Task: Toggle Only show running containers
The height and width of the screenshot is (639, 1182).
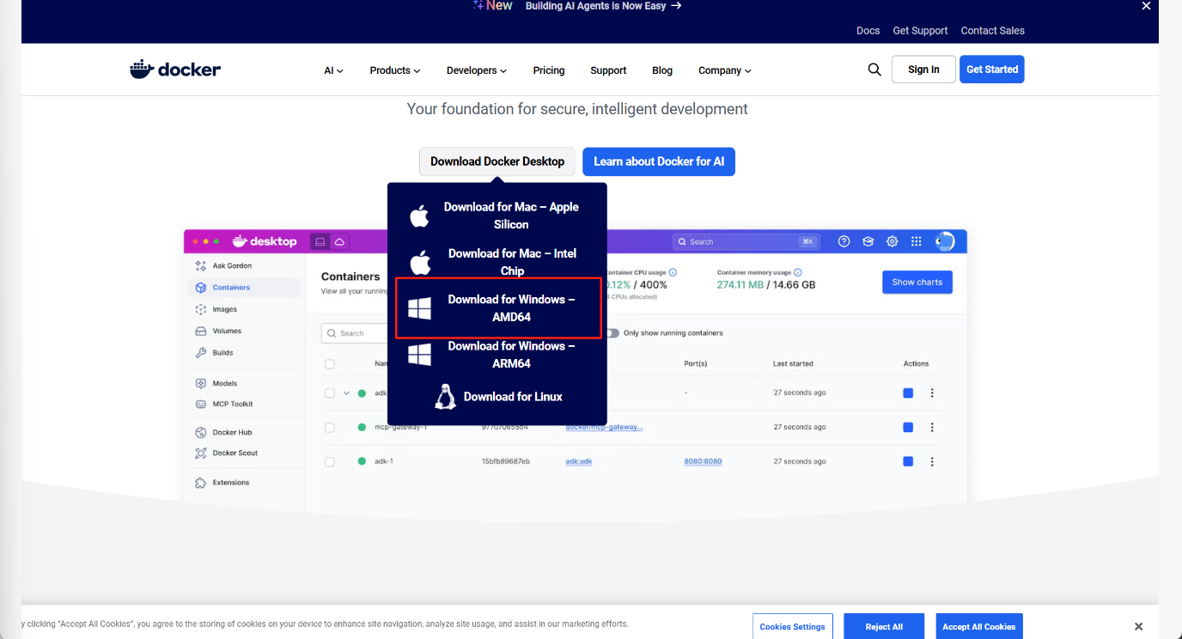Action: [612, 333]
